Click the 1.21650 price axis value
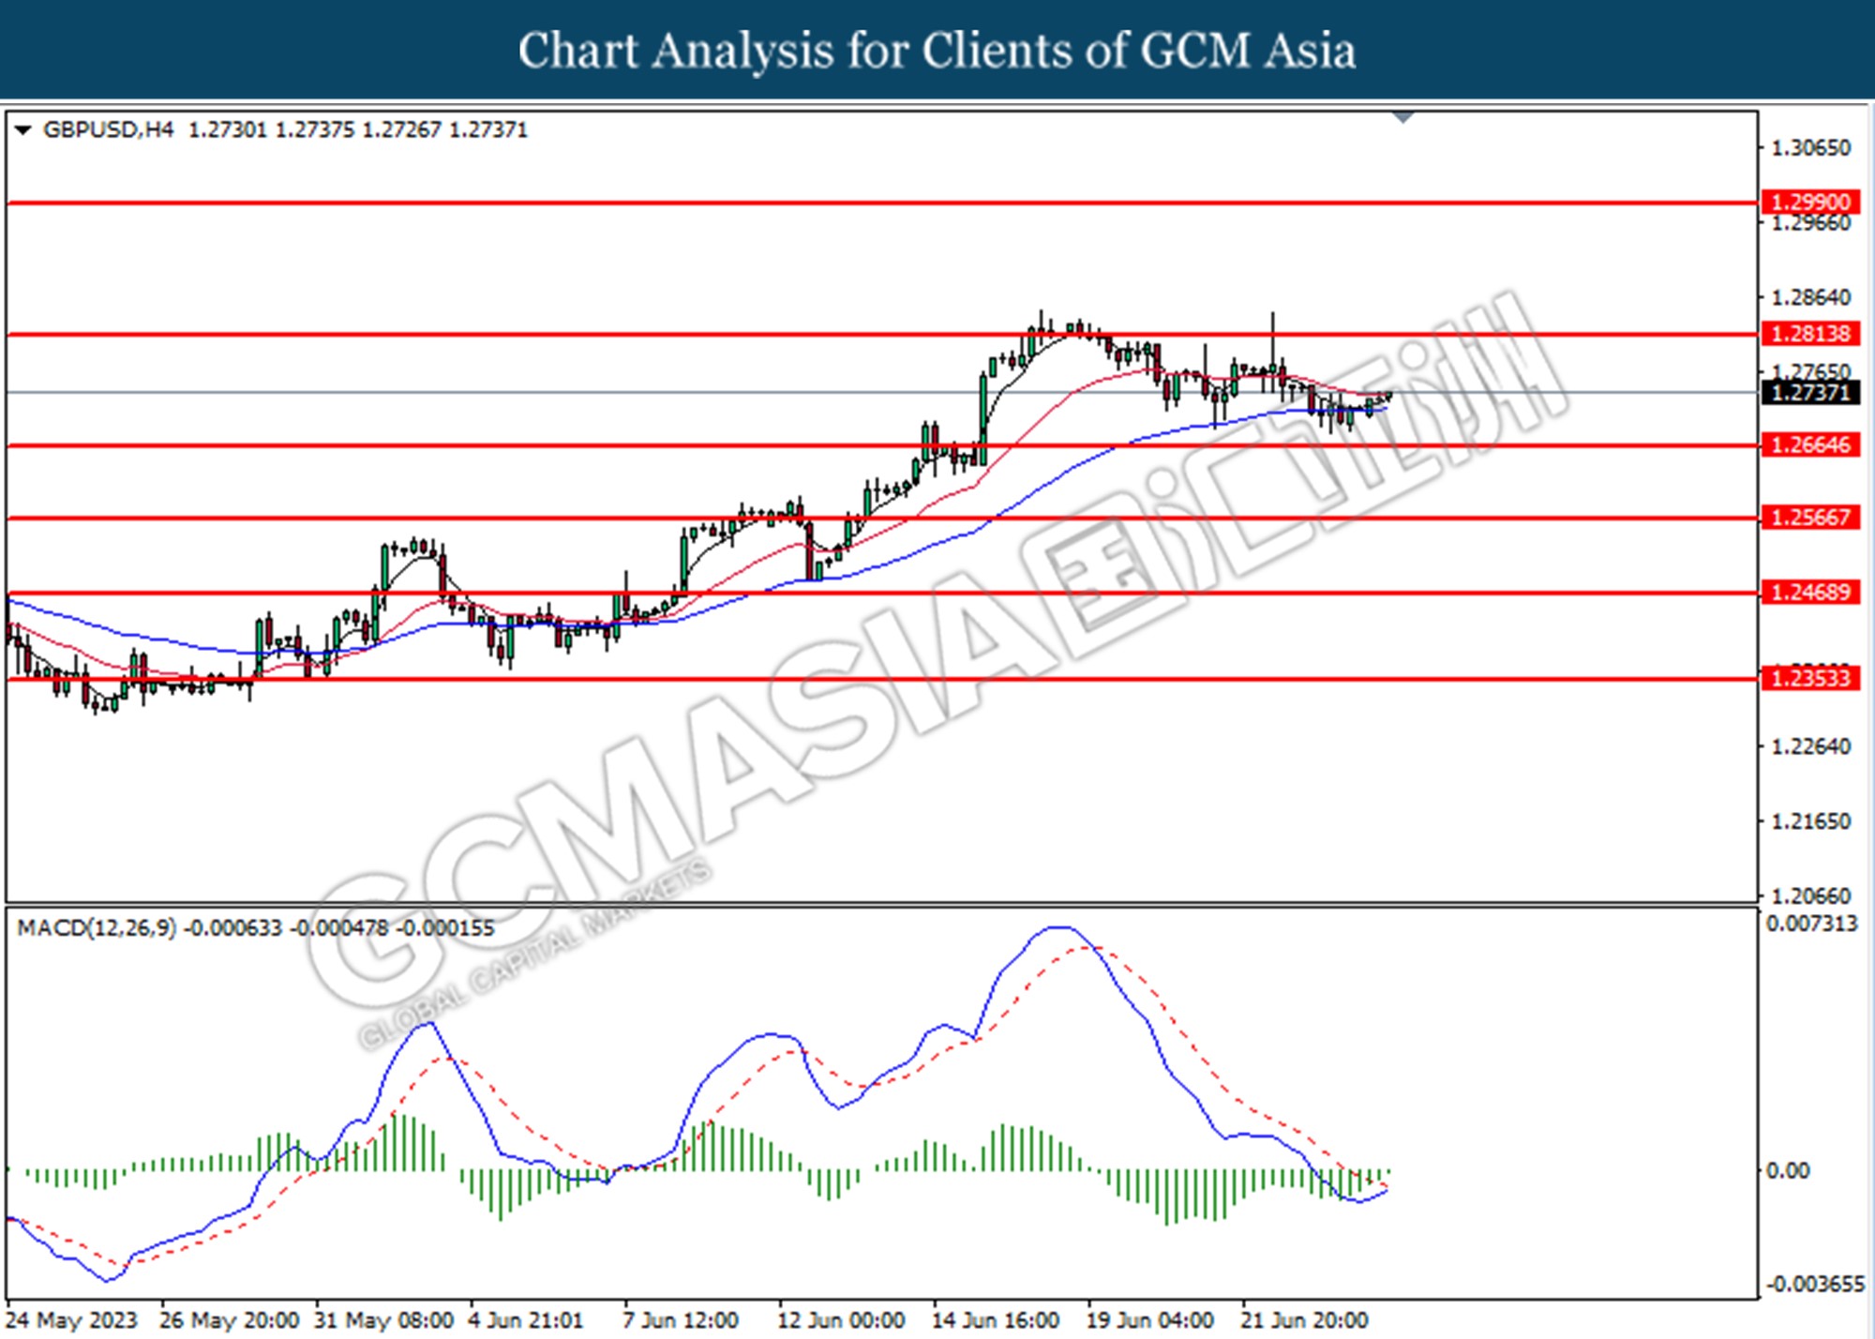The height and width of the screenshot is (1339, 1875). [x=1811, y=821]
